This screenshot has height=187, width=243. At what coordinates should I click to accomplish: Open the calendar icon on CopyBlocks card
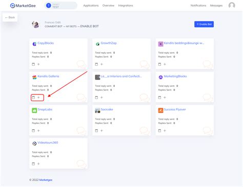(33, 64)
